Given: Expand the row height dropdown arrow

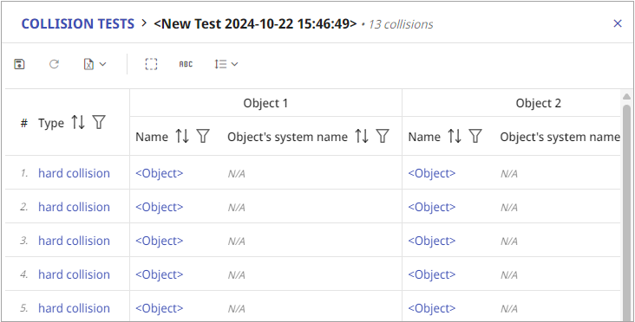Looking at the screenshot, I should tap(234, 64).
